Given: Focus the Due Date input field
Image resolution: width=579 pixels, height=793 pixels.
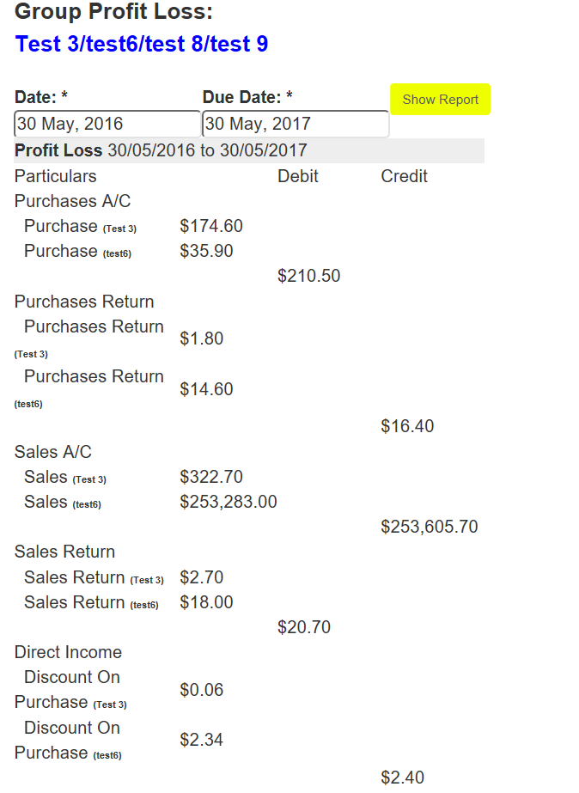Looking at the screenshot, I should 296,124.
